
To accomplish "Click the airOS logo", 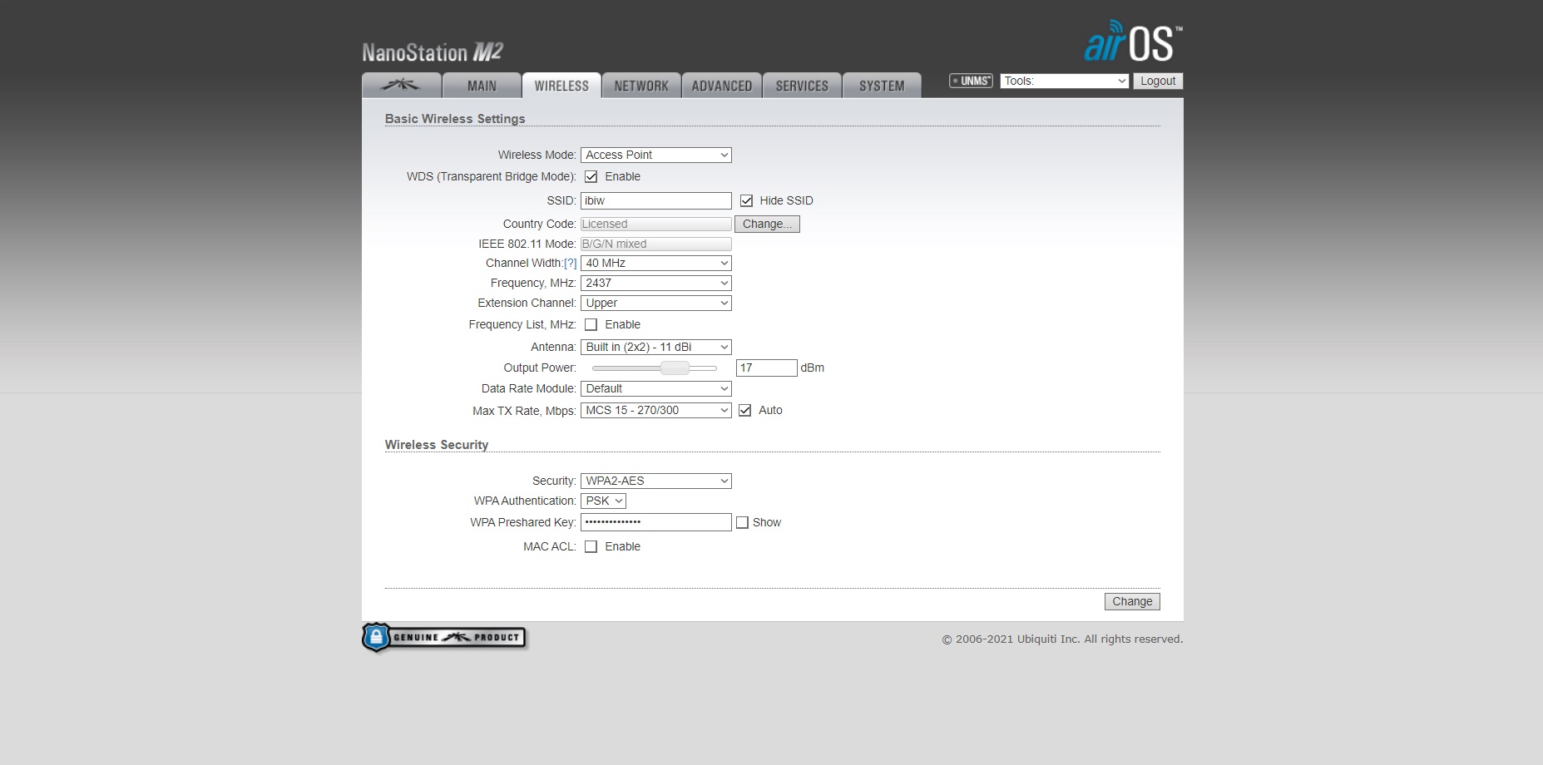I will (x=1133, y=42).
